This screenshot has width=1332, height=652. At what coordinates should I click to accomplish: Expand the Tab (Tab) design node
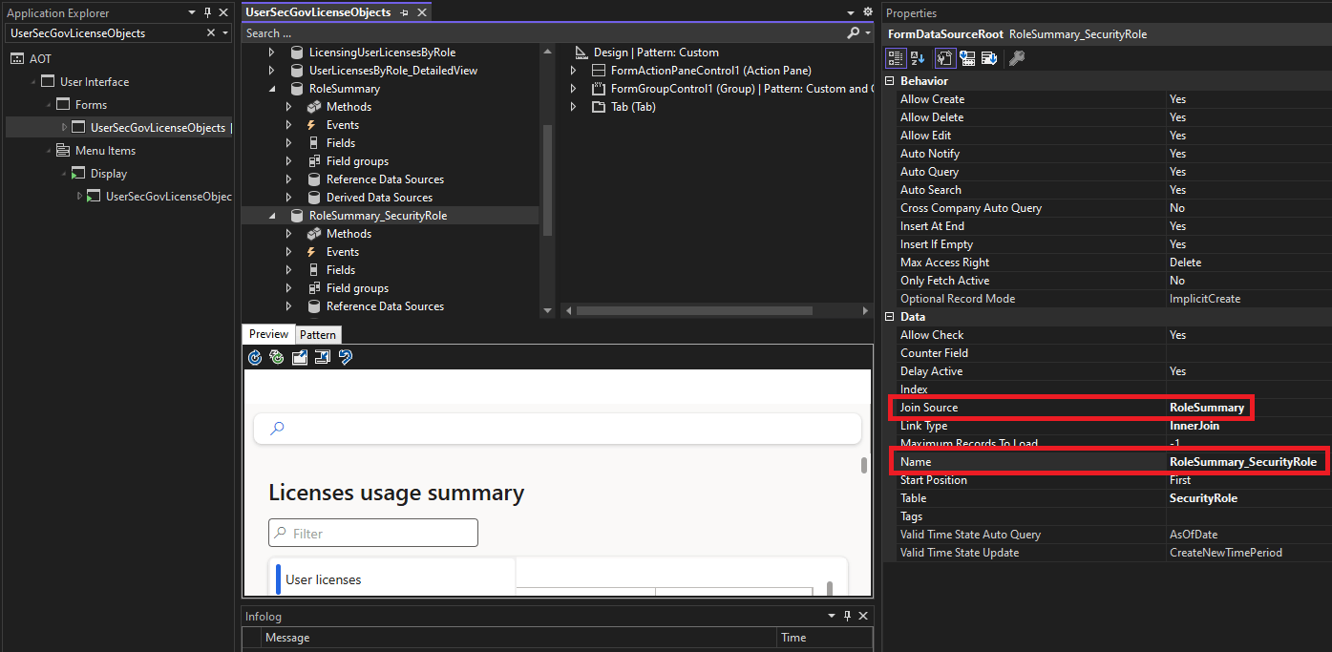click(573, 107)
